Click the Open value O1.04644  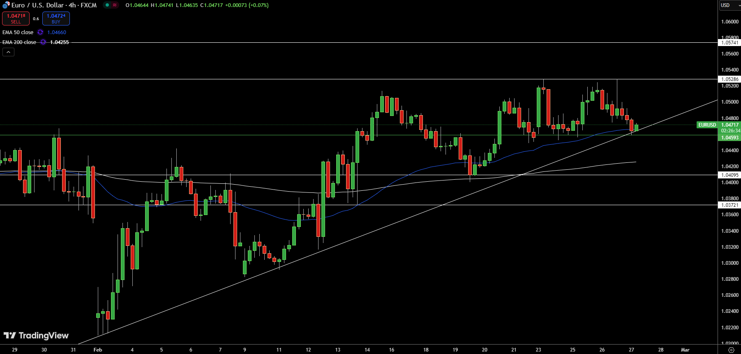click(137, 5)
